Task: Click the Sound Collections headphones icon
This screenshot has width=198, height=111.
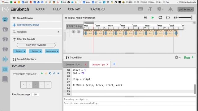Action: coord(14,59)
